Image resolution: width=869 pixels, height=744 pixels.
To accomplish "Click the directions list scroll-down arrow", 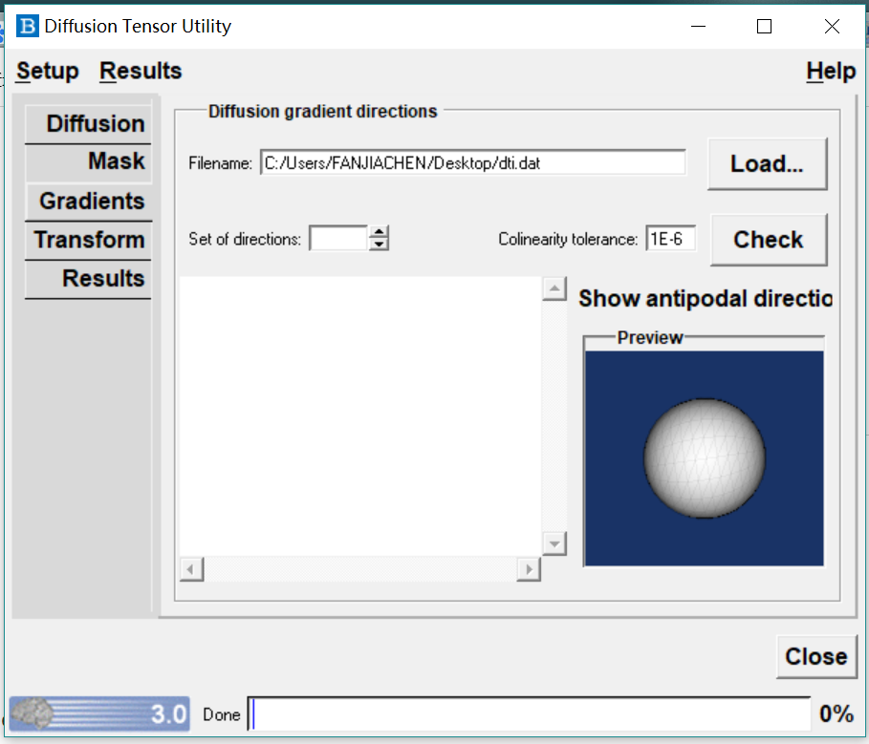I will [554, 542].
